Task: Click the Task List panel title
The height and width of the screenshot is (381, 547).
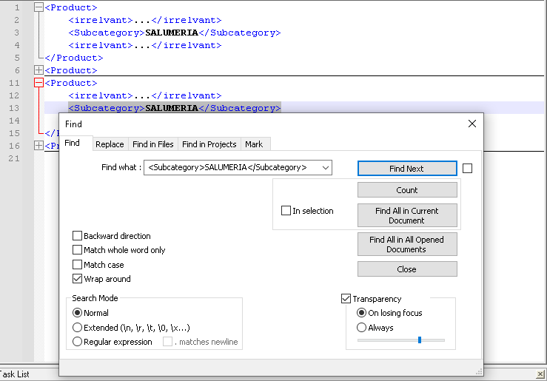Action: point(15,374)
